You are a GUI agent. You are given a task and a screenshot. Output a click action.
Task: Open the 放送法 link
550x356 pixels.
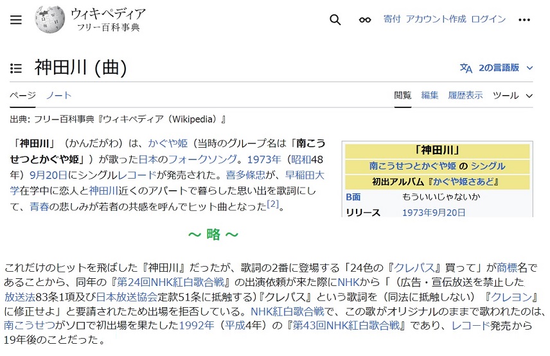(x=20, y=297)
